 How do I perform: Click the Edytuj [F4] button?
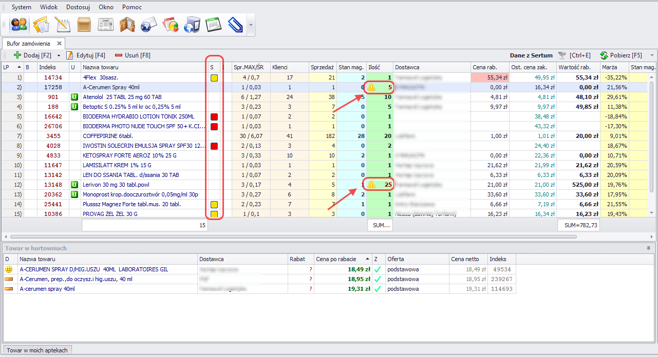coord(85,55)
